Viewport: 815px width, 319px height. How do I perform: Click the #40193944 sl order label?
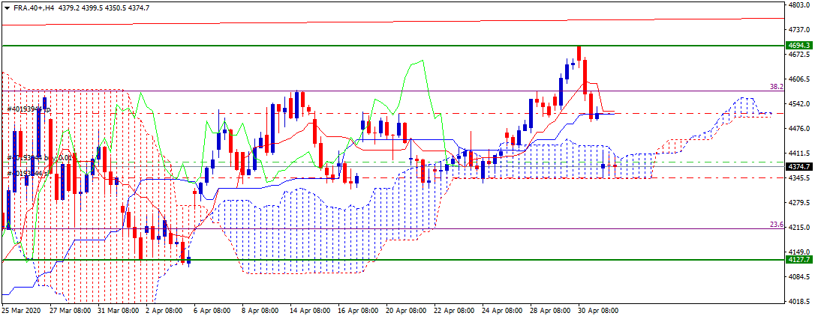(28, 173)
